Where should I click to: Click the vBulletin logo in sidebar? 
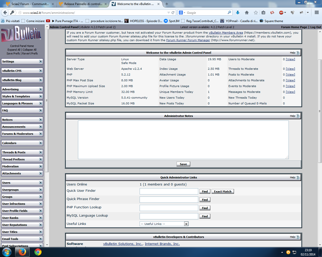tap(21, 34)
